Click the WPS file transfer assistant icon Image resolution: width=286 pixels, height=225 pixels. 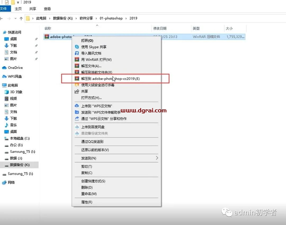(77, 112)
